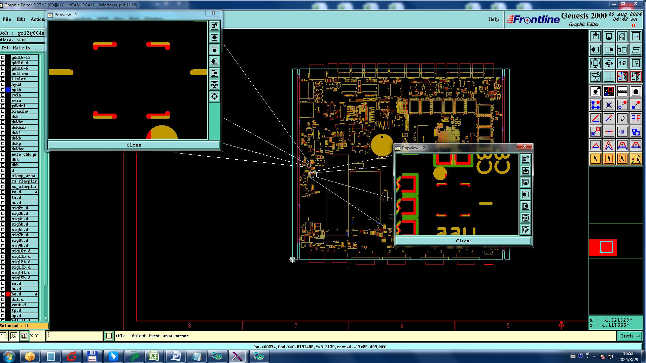Toggle checkbox for outline layer

pyautogui.click(x=3, y=74)
